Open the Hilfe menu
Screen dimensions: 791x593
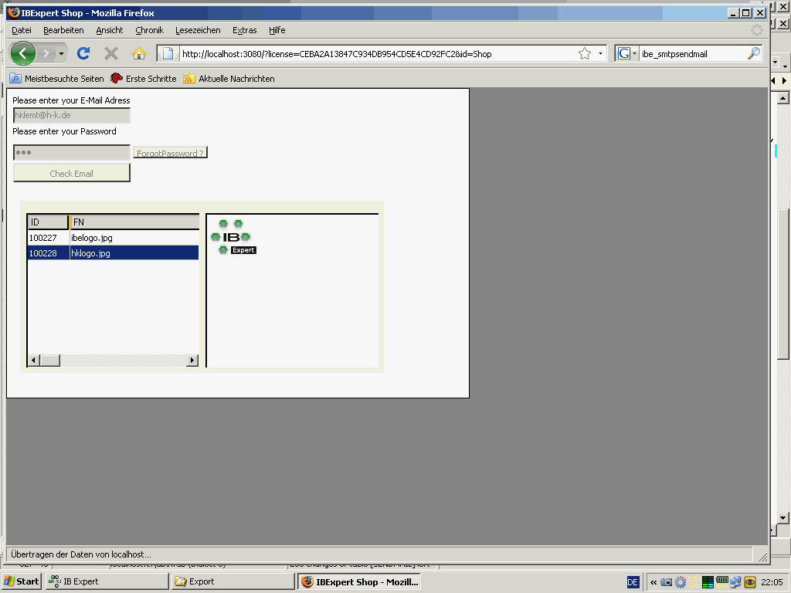click(x=277, y=30)
